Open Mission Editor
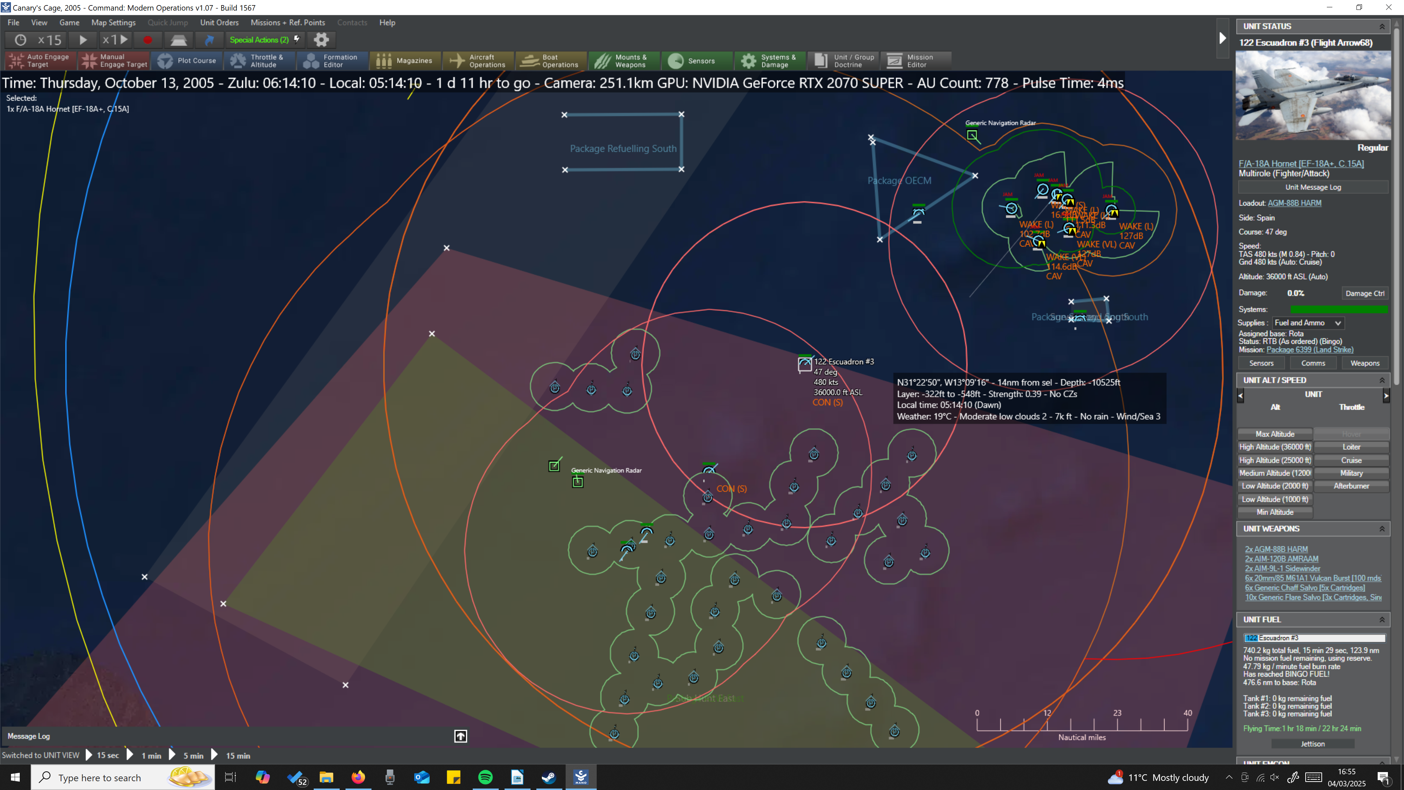The height and width of the screenshot is (790, 1404). (917, 60)
